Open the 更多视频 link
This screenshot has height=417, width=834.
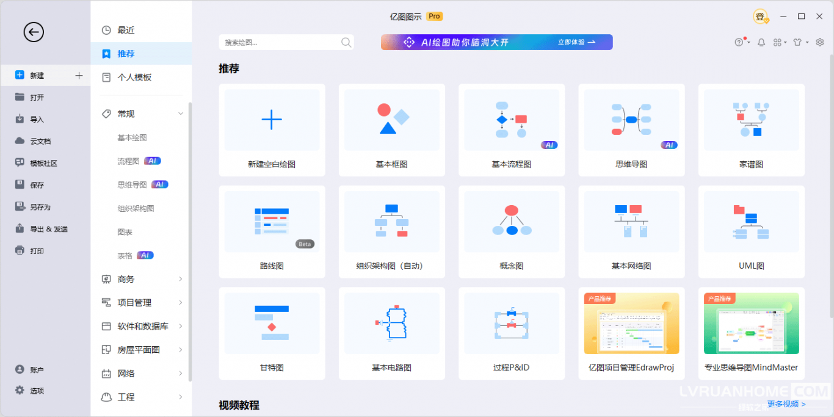tap(786, 404)
